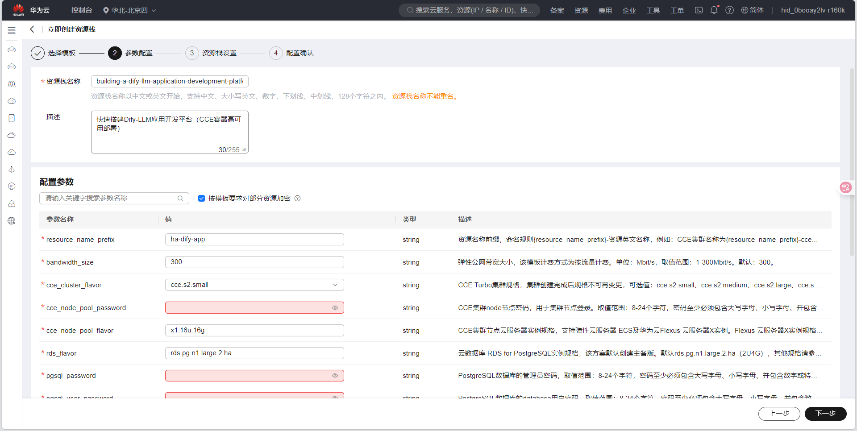Click the help question mark icon in header
Image resolution: width=857 pixels, height=431 pixels.
[x=729, y=10]
